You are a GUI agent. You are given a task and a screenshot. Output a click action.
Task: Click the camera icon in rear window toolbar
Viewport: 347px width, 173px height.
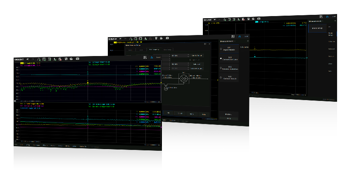point(258,19)
